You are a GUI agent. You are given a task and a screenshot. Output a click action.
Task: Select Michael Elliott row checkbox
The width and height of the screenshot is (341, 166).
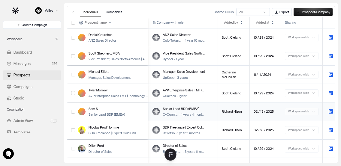click(x=73, y=75)
